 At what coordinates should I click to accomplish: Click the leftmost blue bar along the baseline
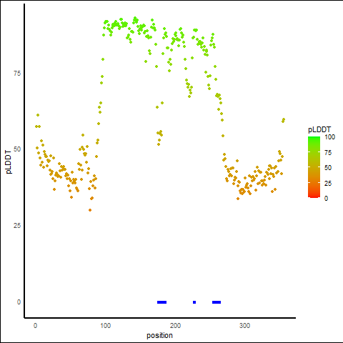[162, 302]
